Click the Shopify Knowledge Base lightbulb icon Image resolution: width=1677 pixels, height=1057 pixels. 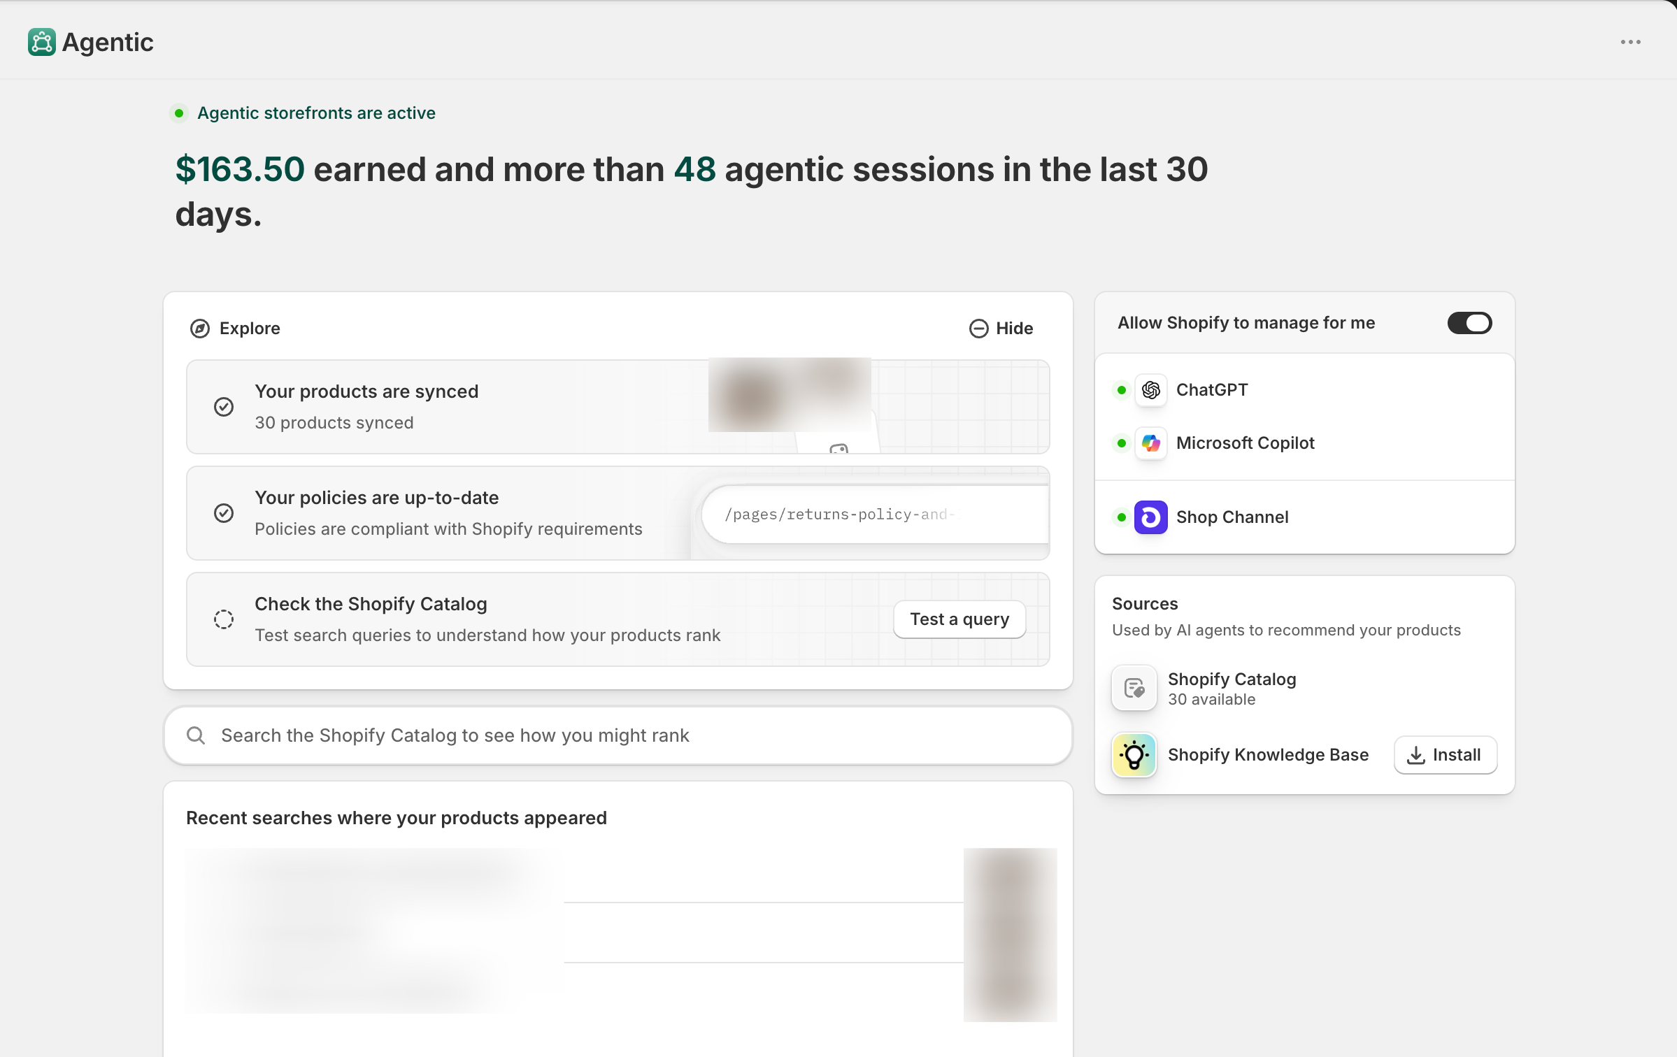click(x=1134, y=755)
